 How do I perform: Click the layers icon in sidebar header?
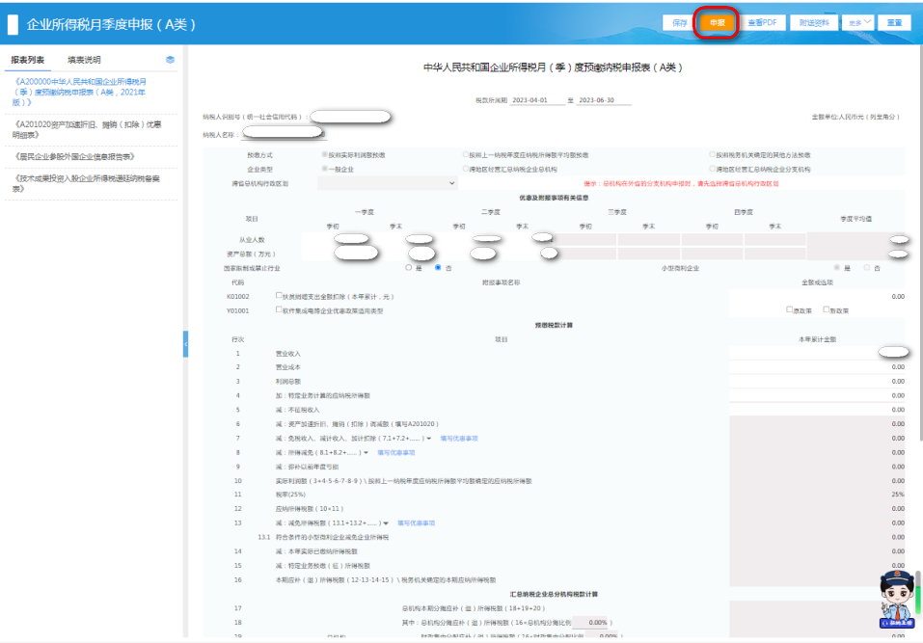click(x=170, y=60)
